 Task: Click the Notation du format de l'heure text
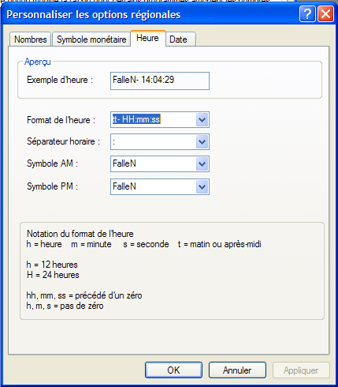[80, 234]
